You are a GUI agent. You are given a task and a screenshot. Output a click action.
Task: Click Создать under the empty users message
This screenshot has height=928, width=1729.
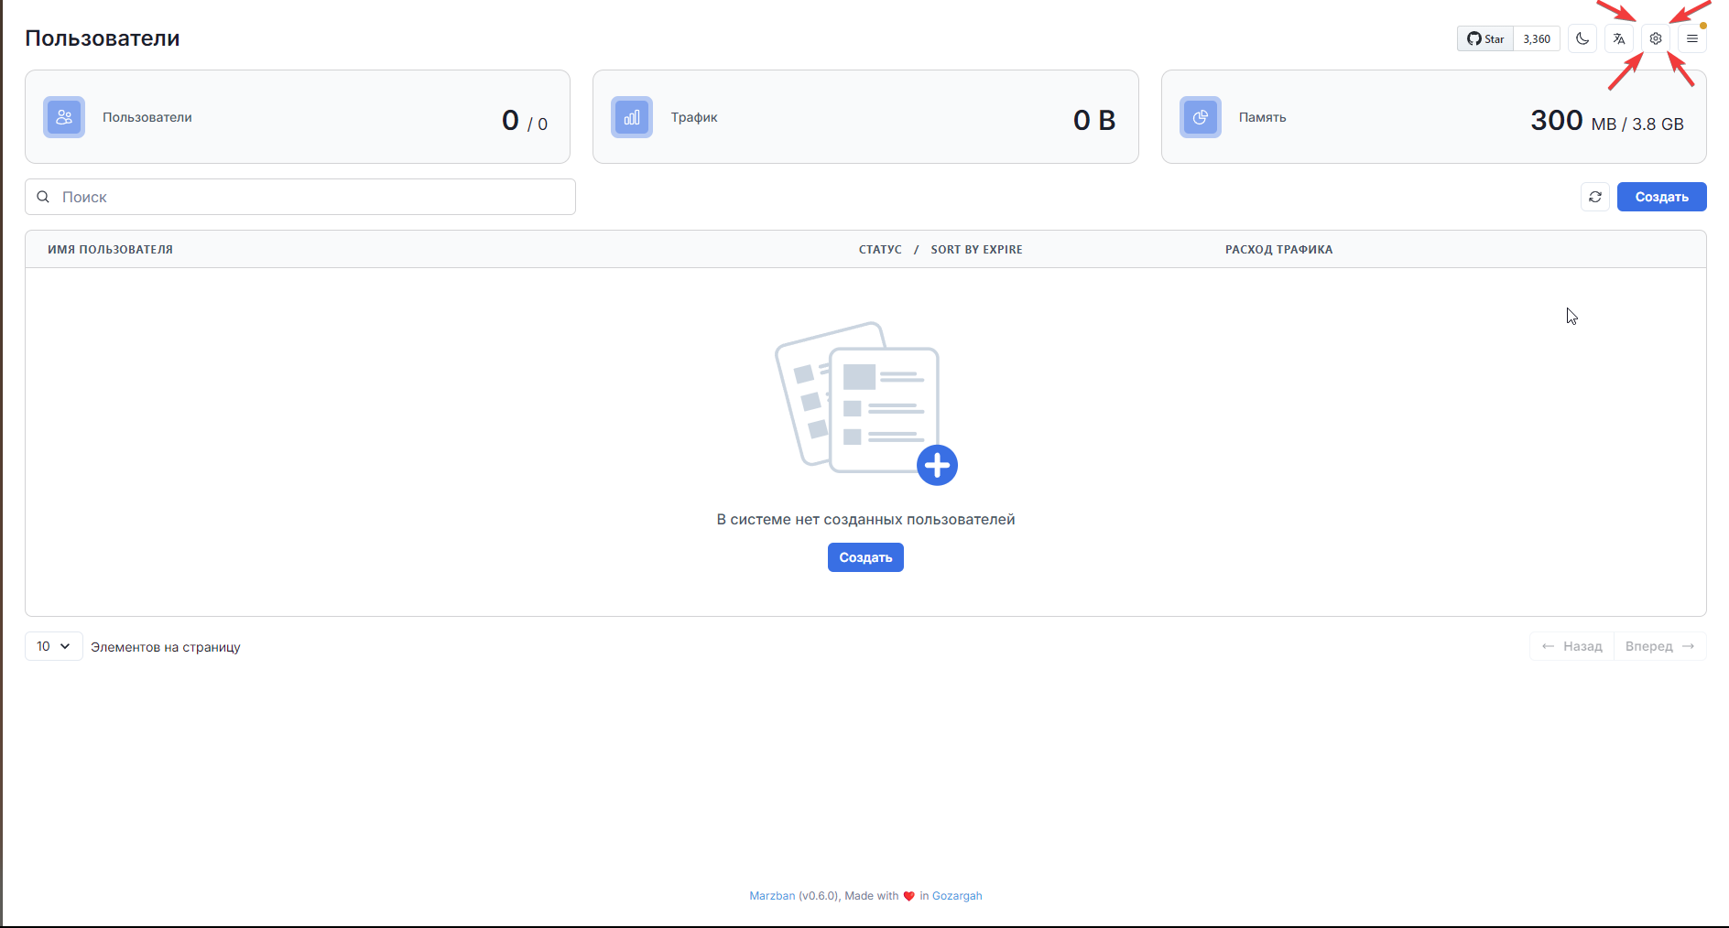[x=865, y=557]
